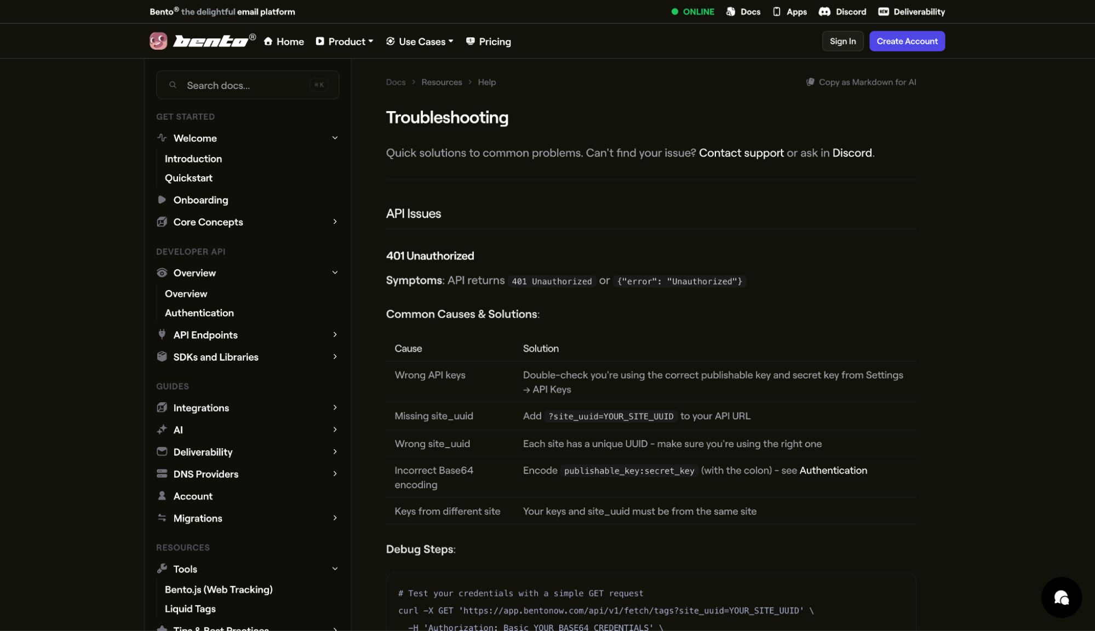Collapse the Tools resources section
This screenshot has width=1095, height=631.
pyautogui.click(x=335, y=569)
